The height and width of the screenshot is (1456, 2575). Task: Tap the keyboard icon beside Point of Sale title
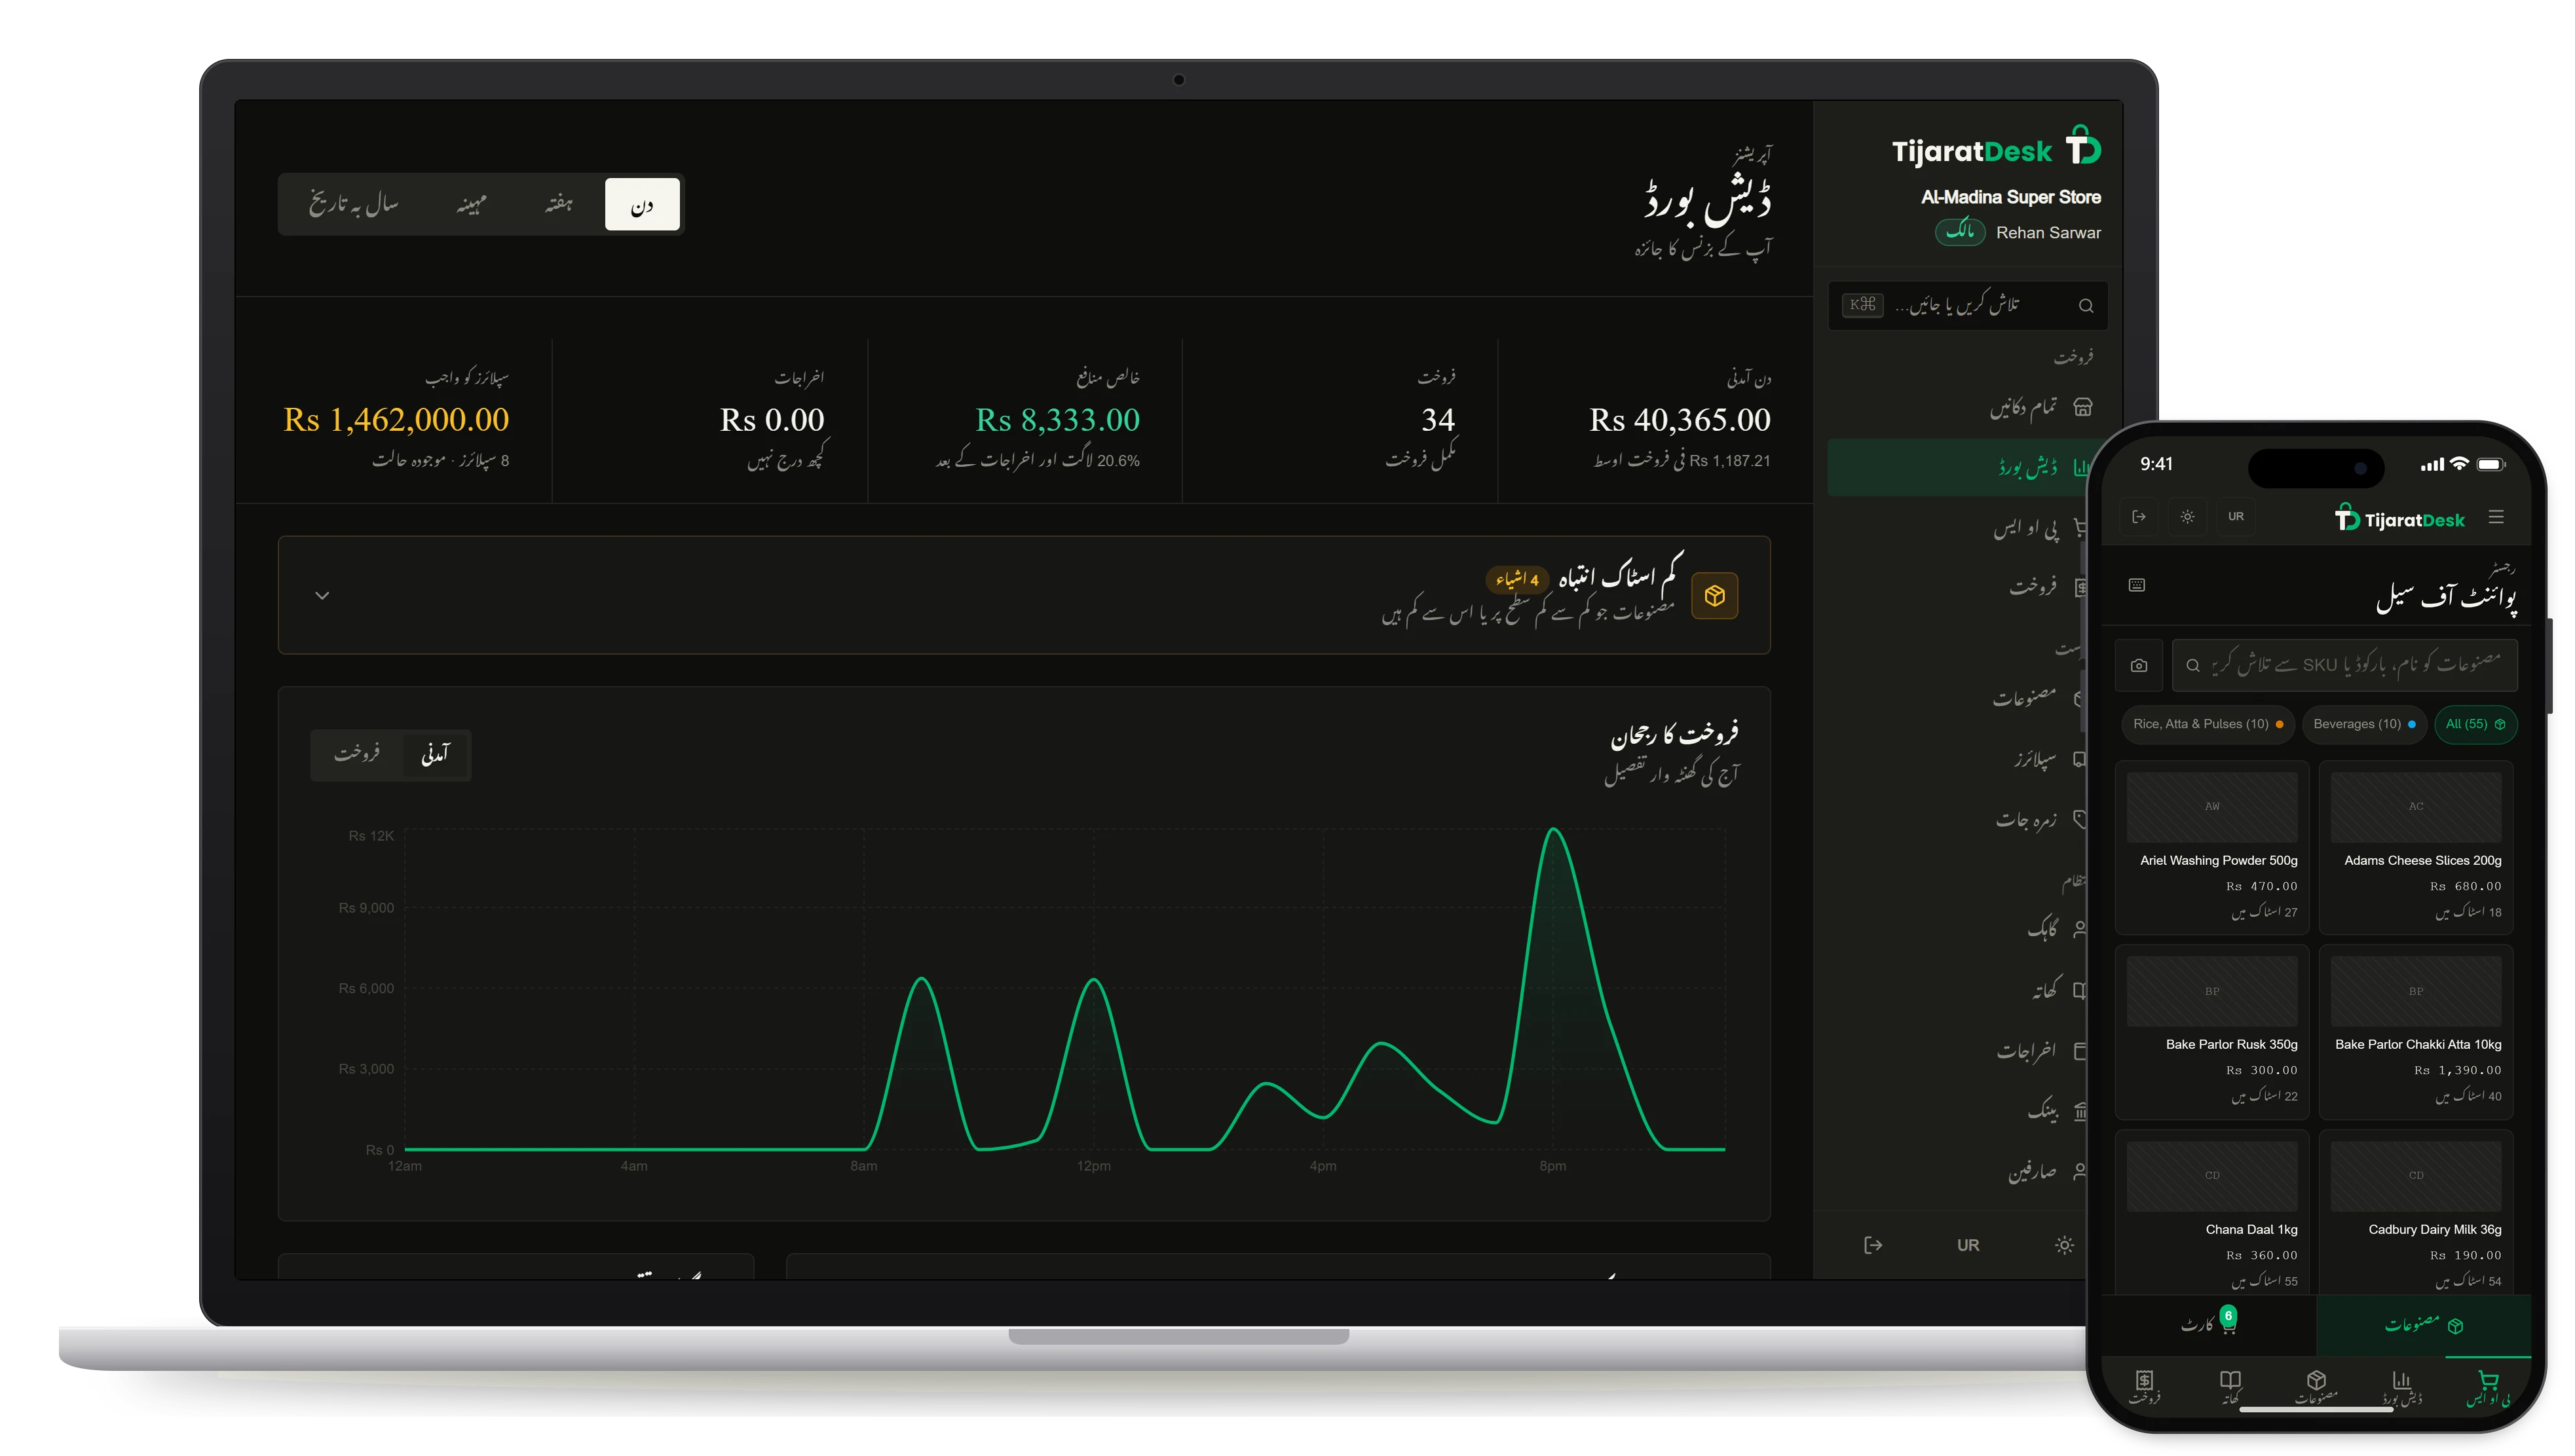[2137, 585]
